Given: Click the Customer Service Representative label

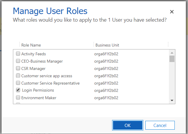Looking at the screenshot, I should click(x=50, y=83).
